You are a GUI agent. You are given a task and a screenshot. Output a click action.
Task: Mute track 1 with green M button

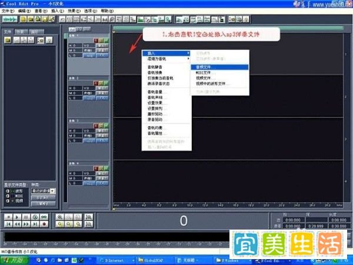(106, 41)
